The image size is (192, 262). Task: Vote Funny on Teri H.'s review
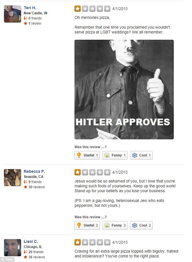point(115,155)
